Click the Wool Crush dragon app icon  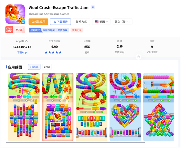pyautogui.click(x=15, y=14)
